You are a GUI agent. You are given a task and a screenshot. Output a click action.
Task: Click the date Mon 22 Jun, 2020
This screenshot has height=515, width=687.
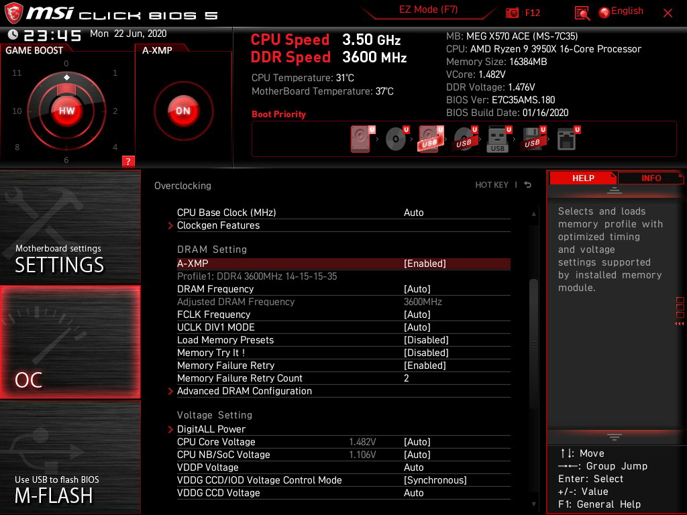pyautogui.click(x=128, y=34)
